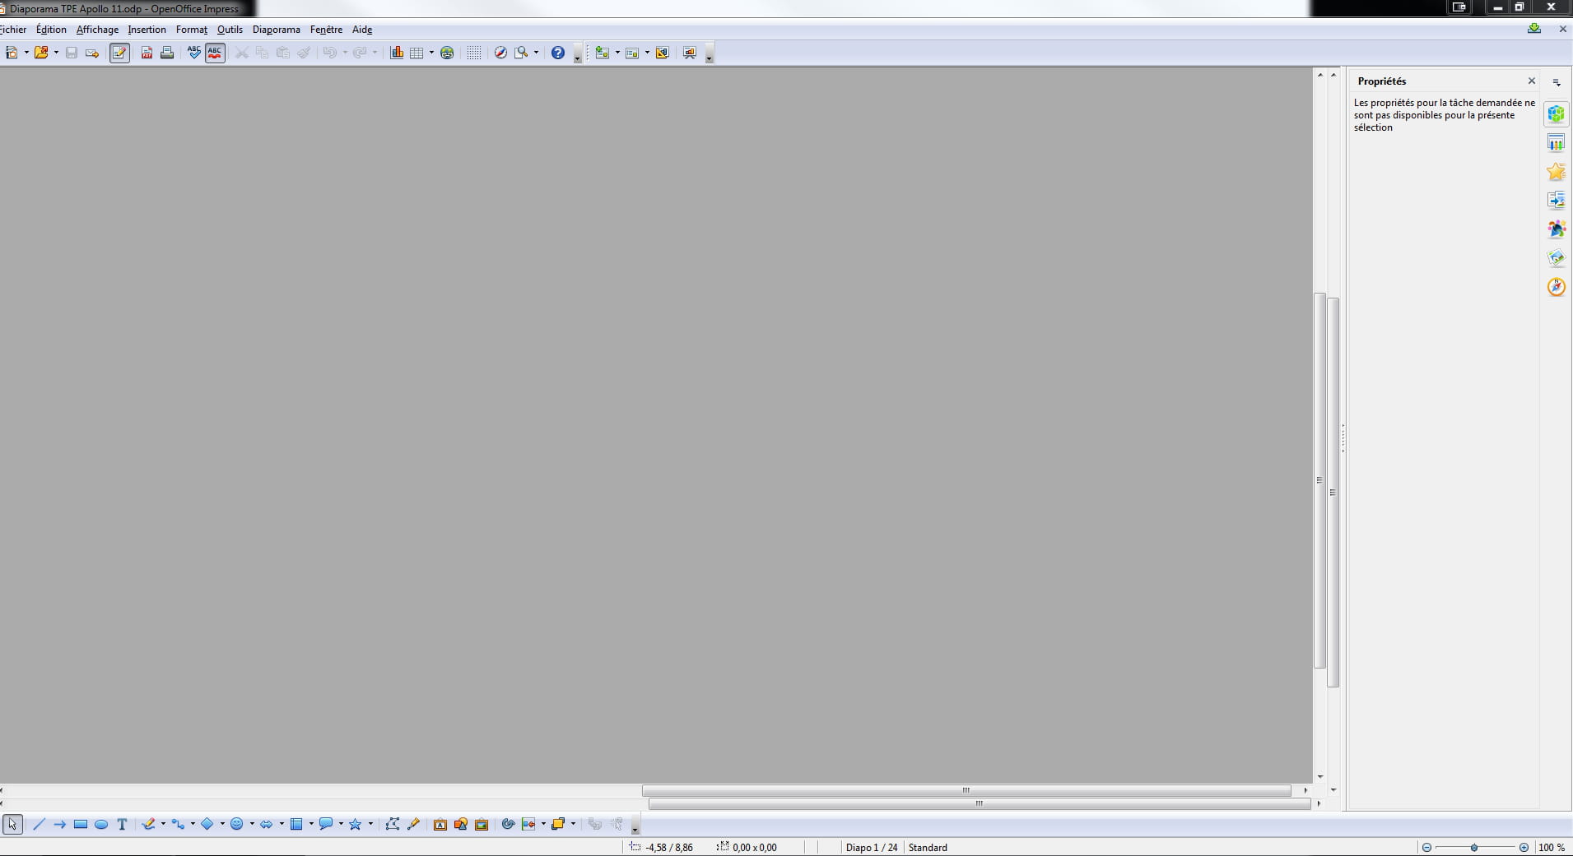The width and height of the screenshot is (1573, 856).
Task: Open the Édition menu
Action: coord(51,30)
